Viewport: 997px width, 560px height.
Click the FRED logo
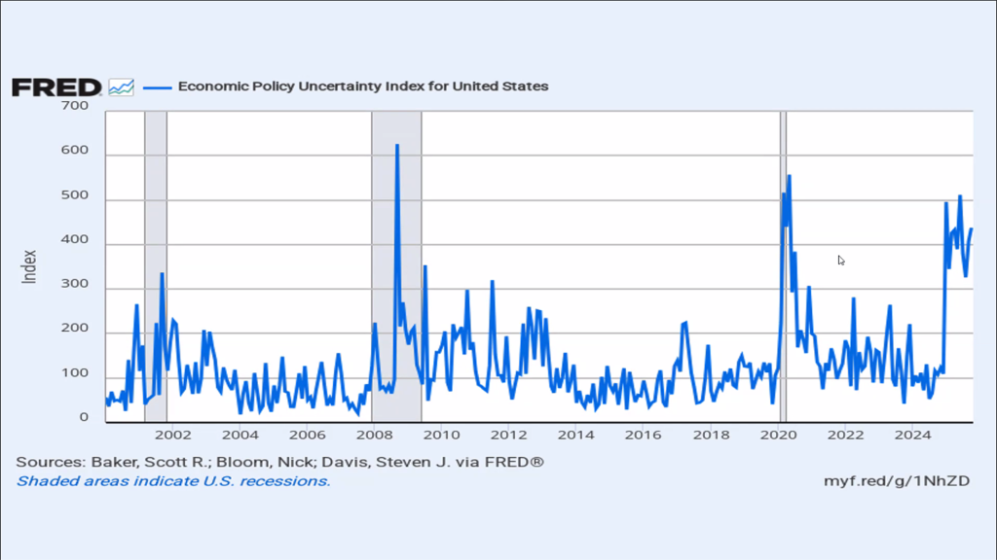pyautogui.click(x=55, y=87)
